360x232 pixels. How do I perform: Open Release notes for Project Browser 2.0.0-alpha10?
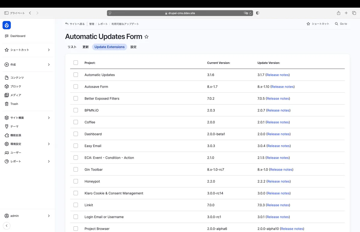click(292, 229)
